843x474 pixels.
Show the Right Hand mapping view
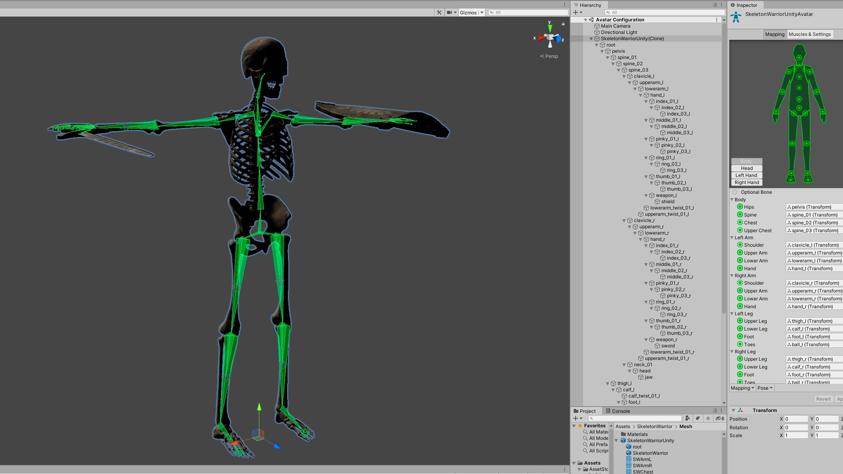click(x=746, y=182)
